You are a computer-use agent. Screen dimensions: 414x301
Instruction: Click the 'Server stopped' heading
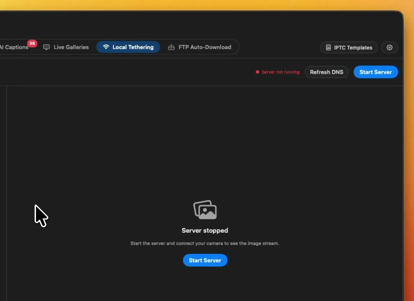(x=205, y=230)
